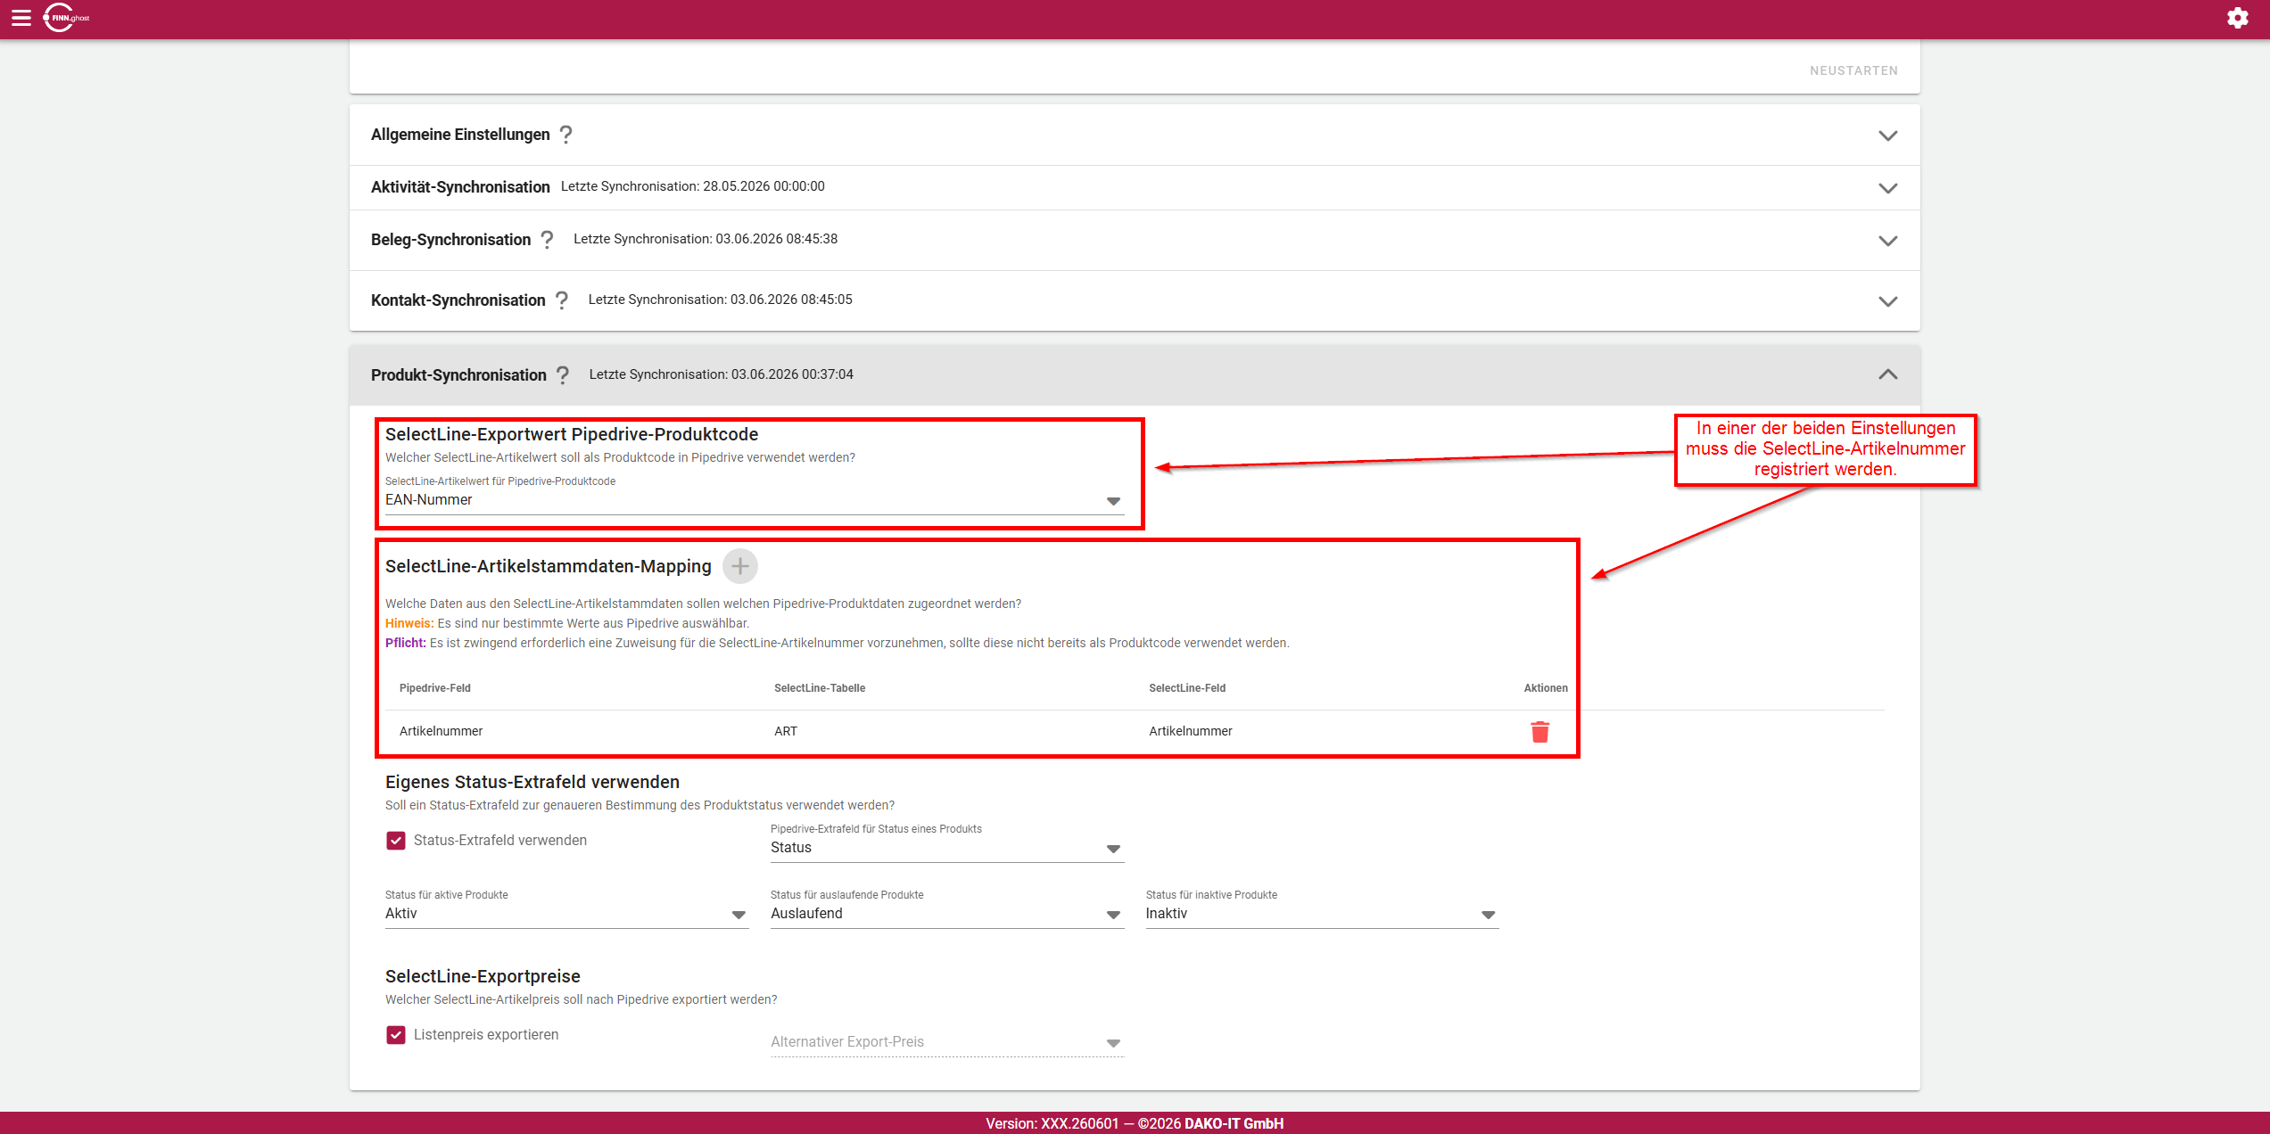Expand the Aktivität-Synchronisation panel
2270x1134 pixels.
pos(1134,187)
